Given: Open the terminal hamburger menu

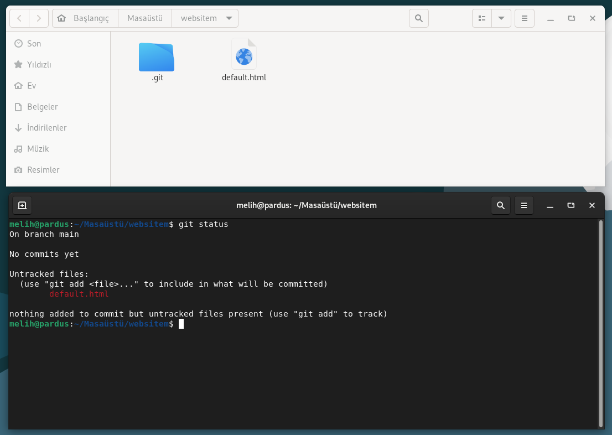Looking at the screenshot, I should (x=524, y=205).
